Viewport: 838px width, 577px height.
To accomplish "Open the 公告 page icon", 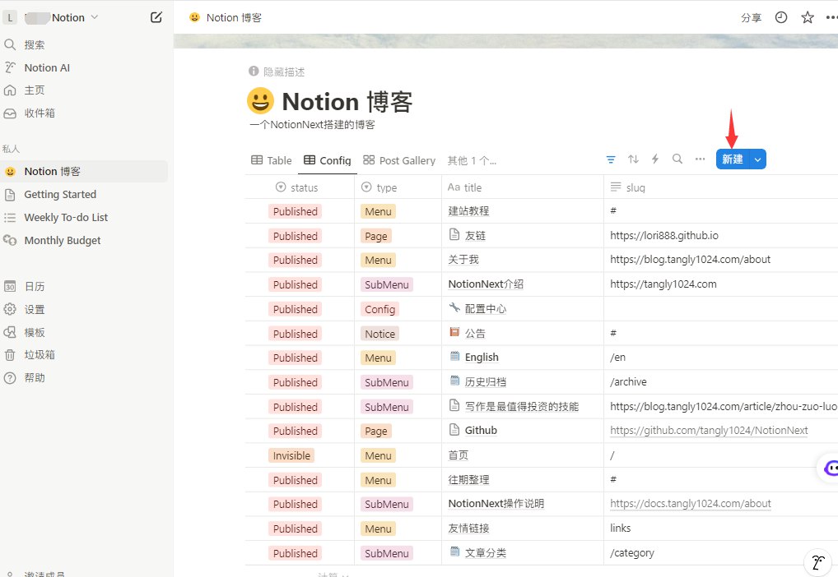I will (x=454, y=332).
